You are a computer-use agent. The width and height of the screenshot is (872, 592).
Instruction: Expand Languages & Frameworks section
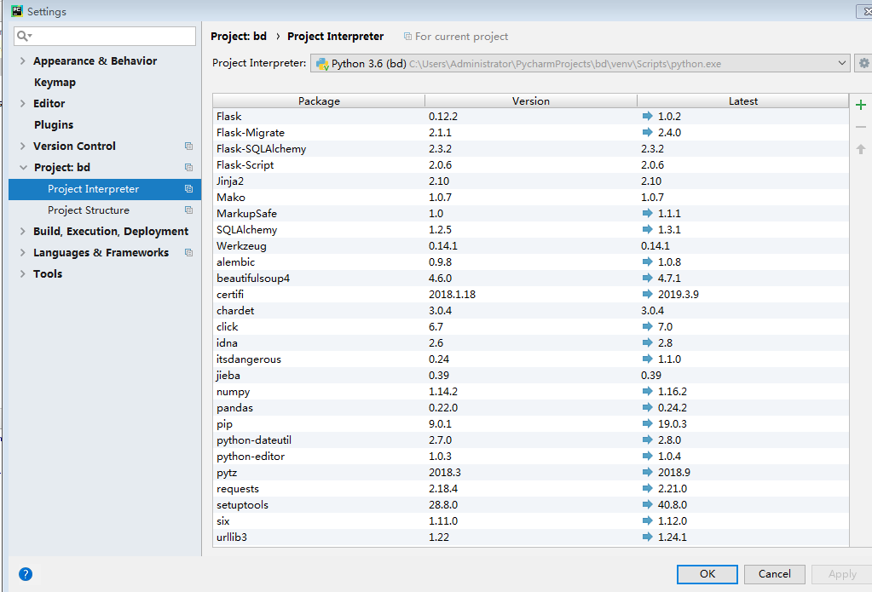[23, 252]
